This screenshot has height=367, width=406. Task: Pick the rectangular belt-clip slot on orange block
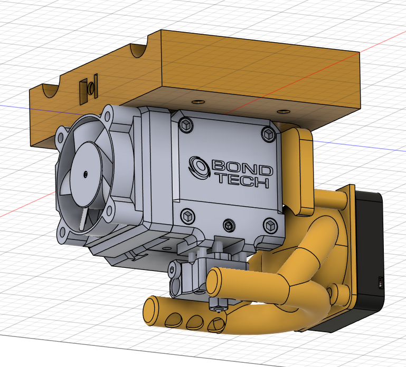[89, 89]
